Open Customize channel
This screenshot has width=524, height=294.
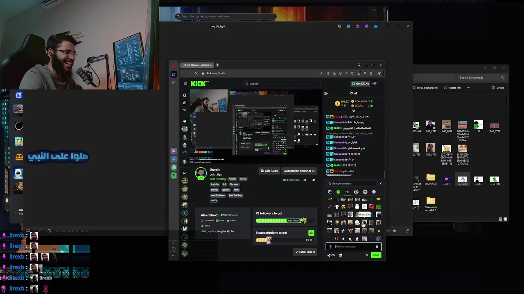coord(299,171)
